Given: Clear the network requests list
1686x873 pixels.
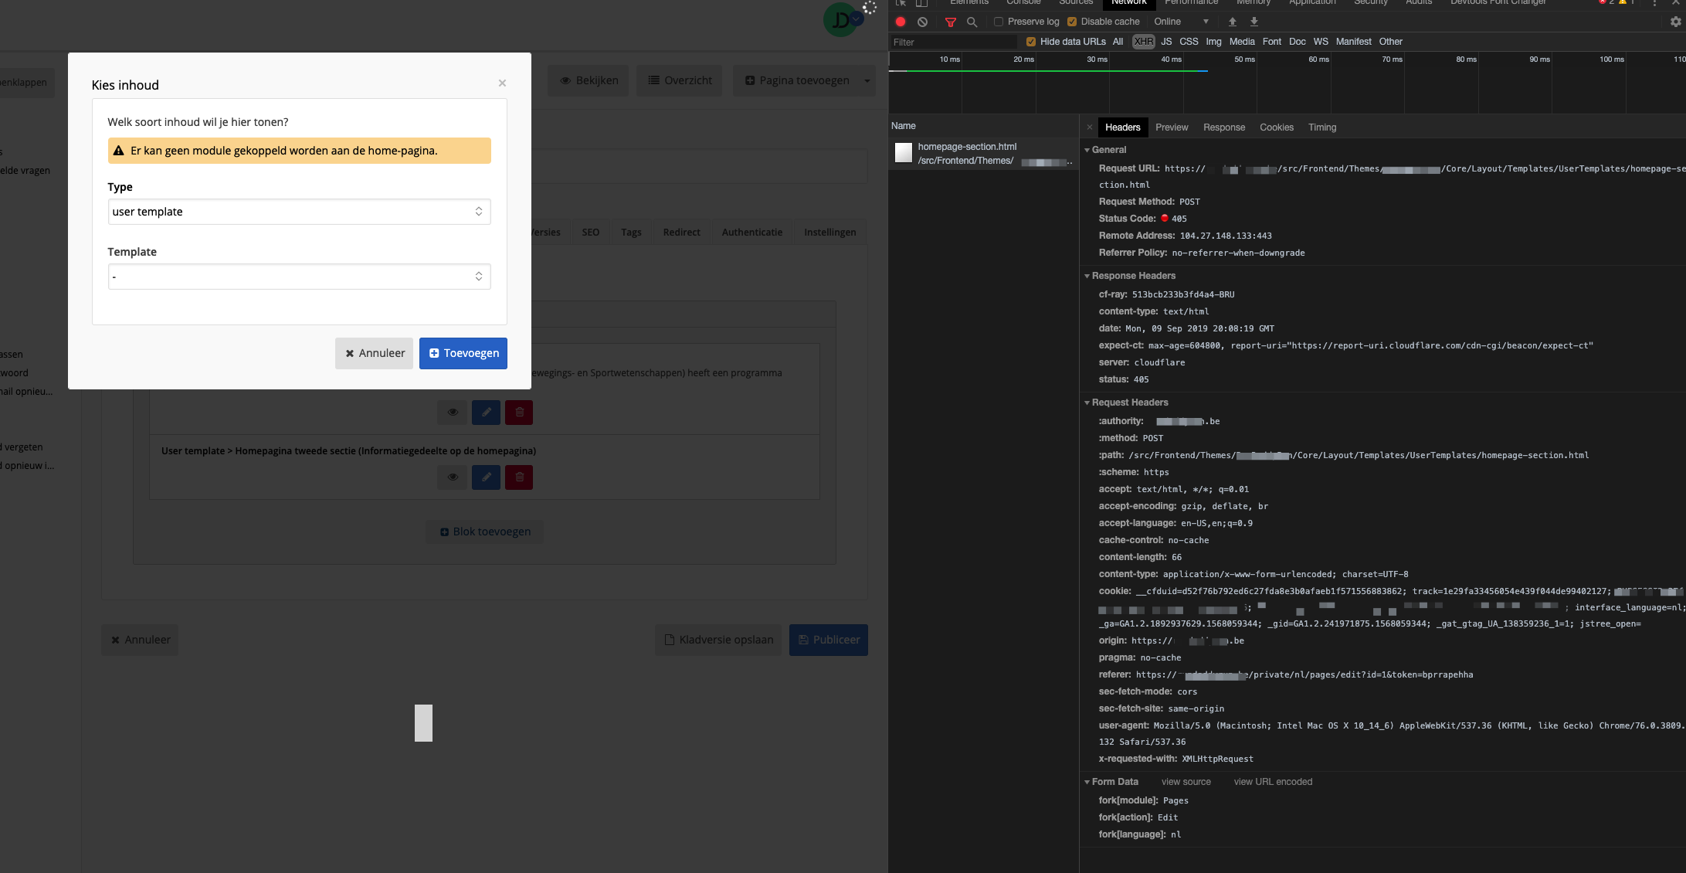Looking at the screenshot, I should tap(923, 22).
